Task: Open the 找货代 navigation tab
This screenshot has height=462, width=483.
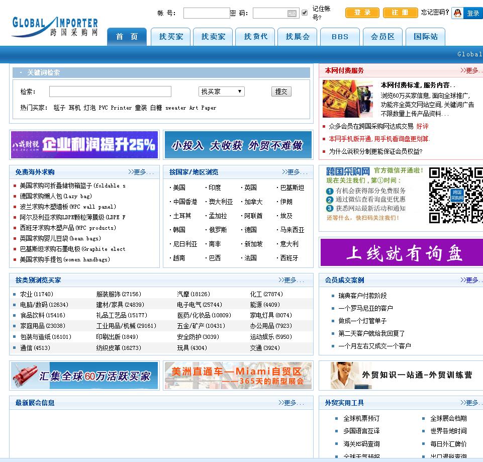Action: (255, 37)
